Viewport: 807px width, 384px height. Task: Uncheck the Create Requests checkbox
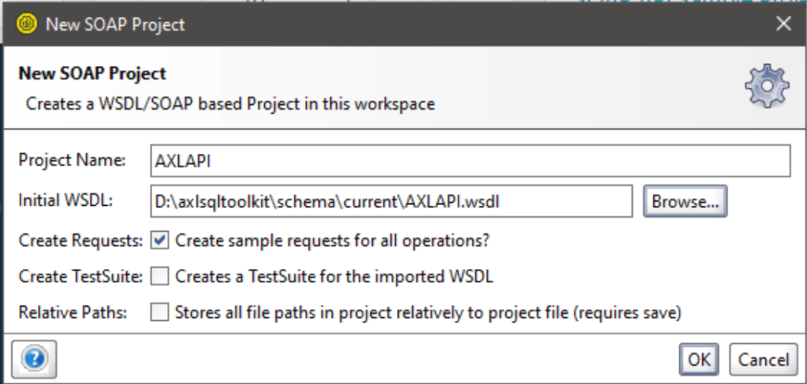(160, 240)
